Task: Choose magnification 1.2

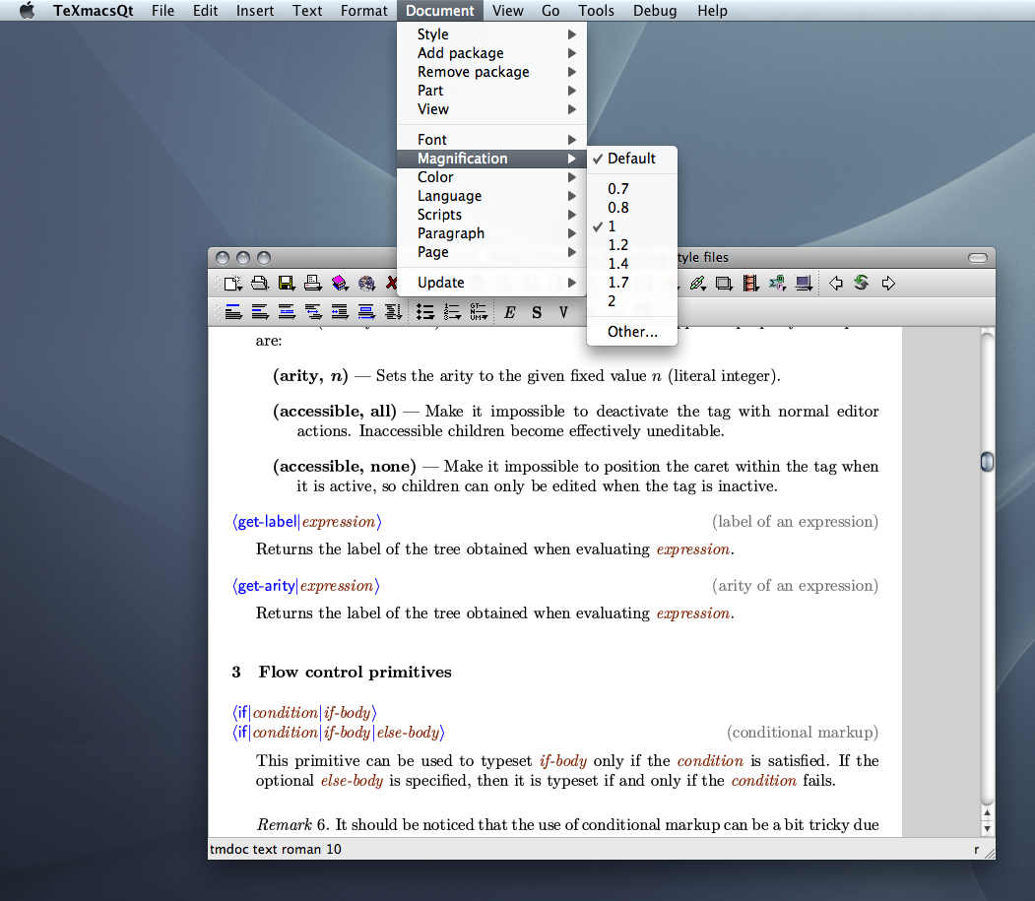Action: point(631,245)
